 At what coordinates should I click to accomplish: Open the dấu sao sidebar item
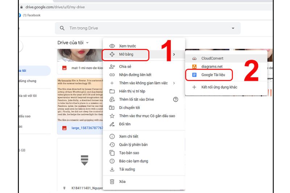[25, 116]
